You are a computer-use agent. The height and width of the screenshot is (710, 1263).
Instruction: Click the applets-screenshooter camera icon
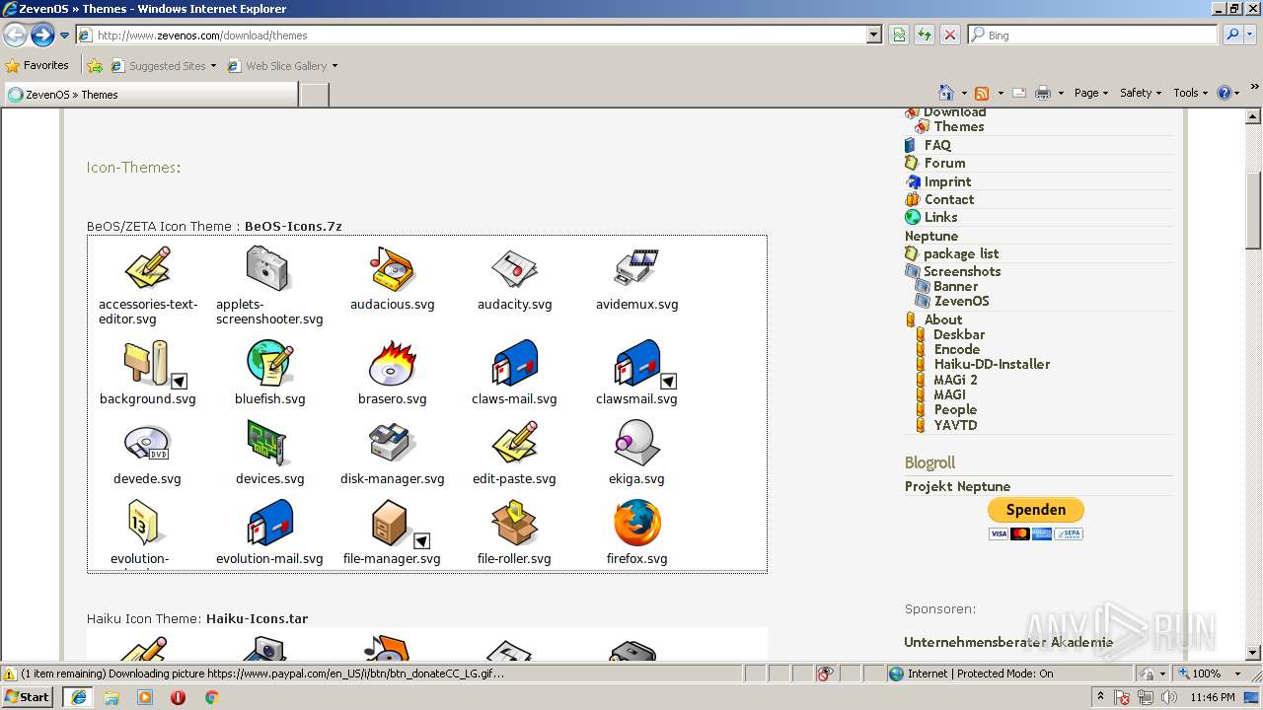(x=268, y=268)
